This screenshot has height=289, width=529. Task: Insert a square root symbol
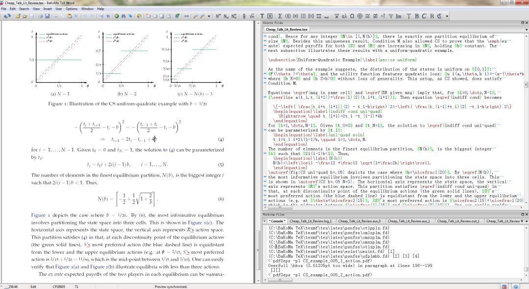tap(252, 16)
